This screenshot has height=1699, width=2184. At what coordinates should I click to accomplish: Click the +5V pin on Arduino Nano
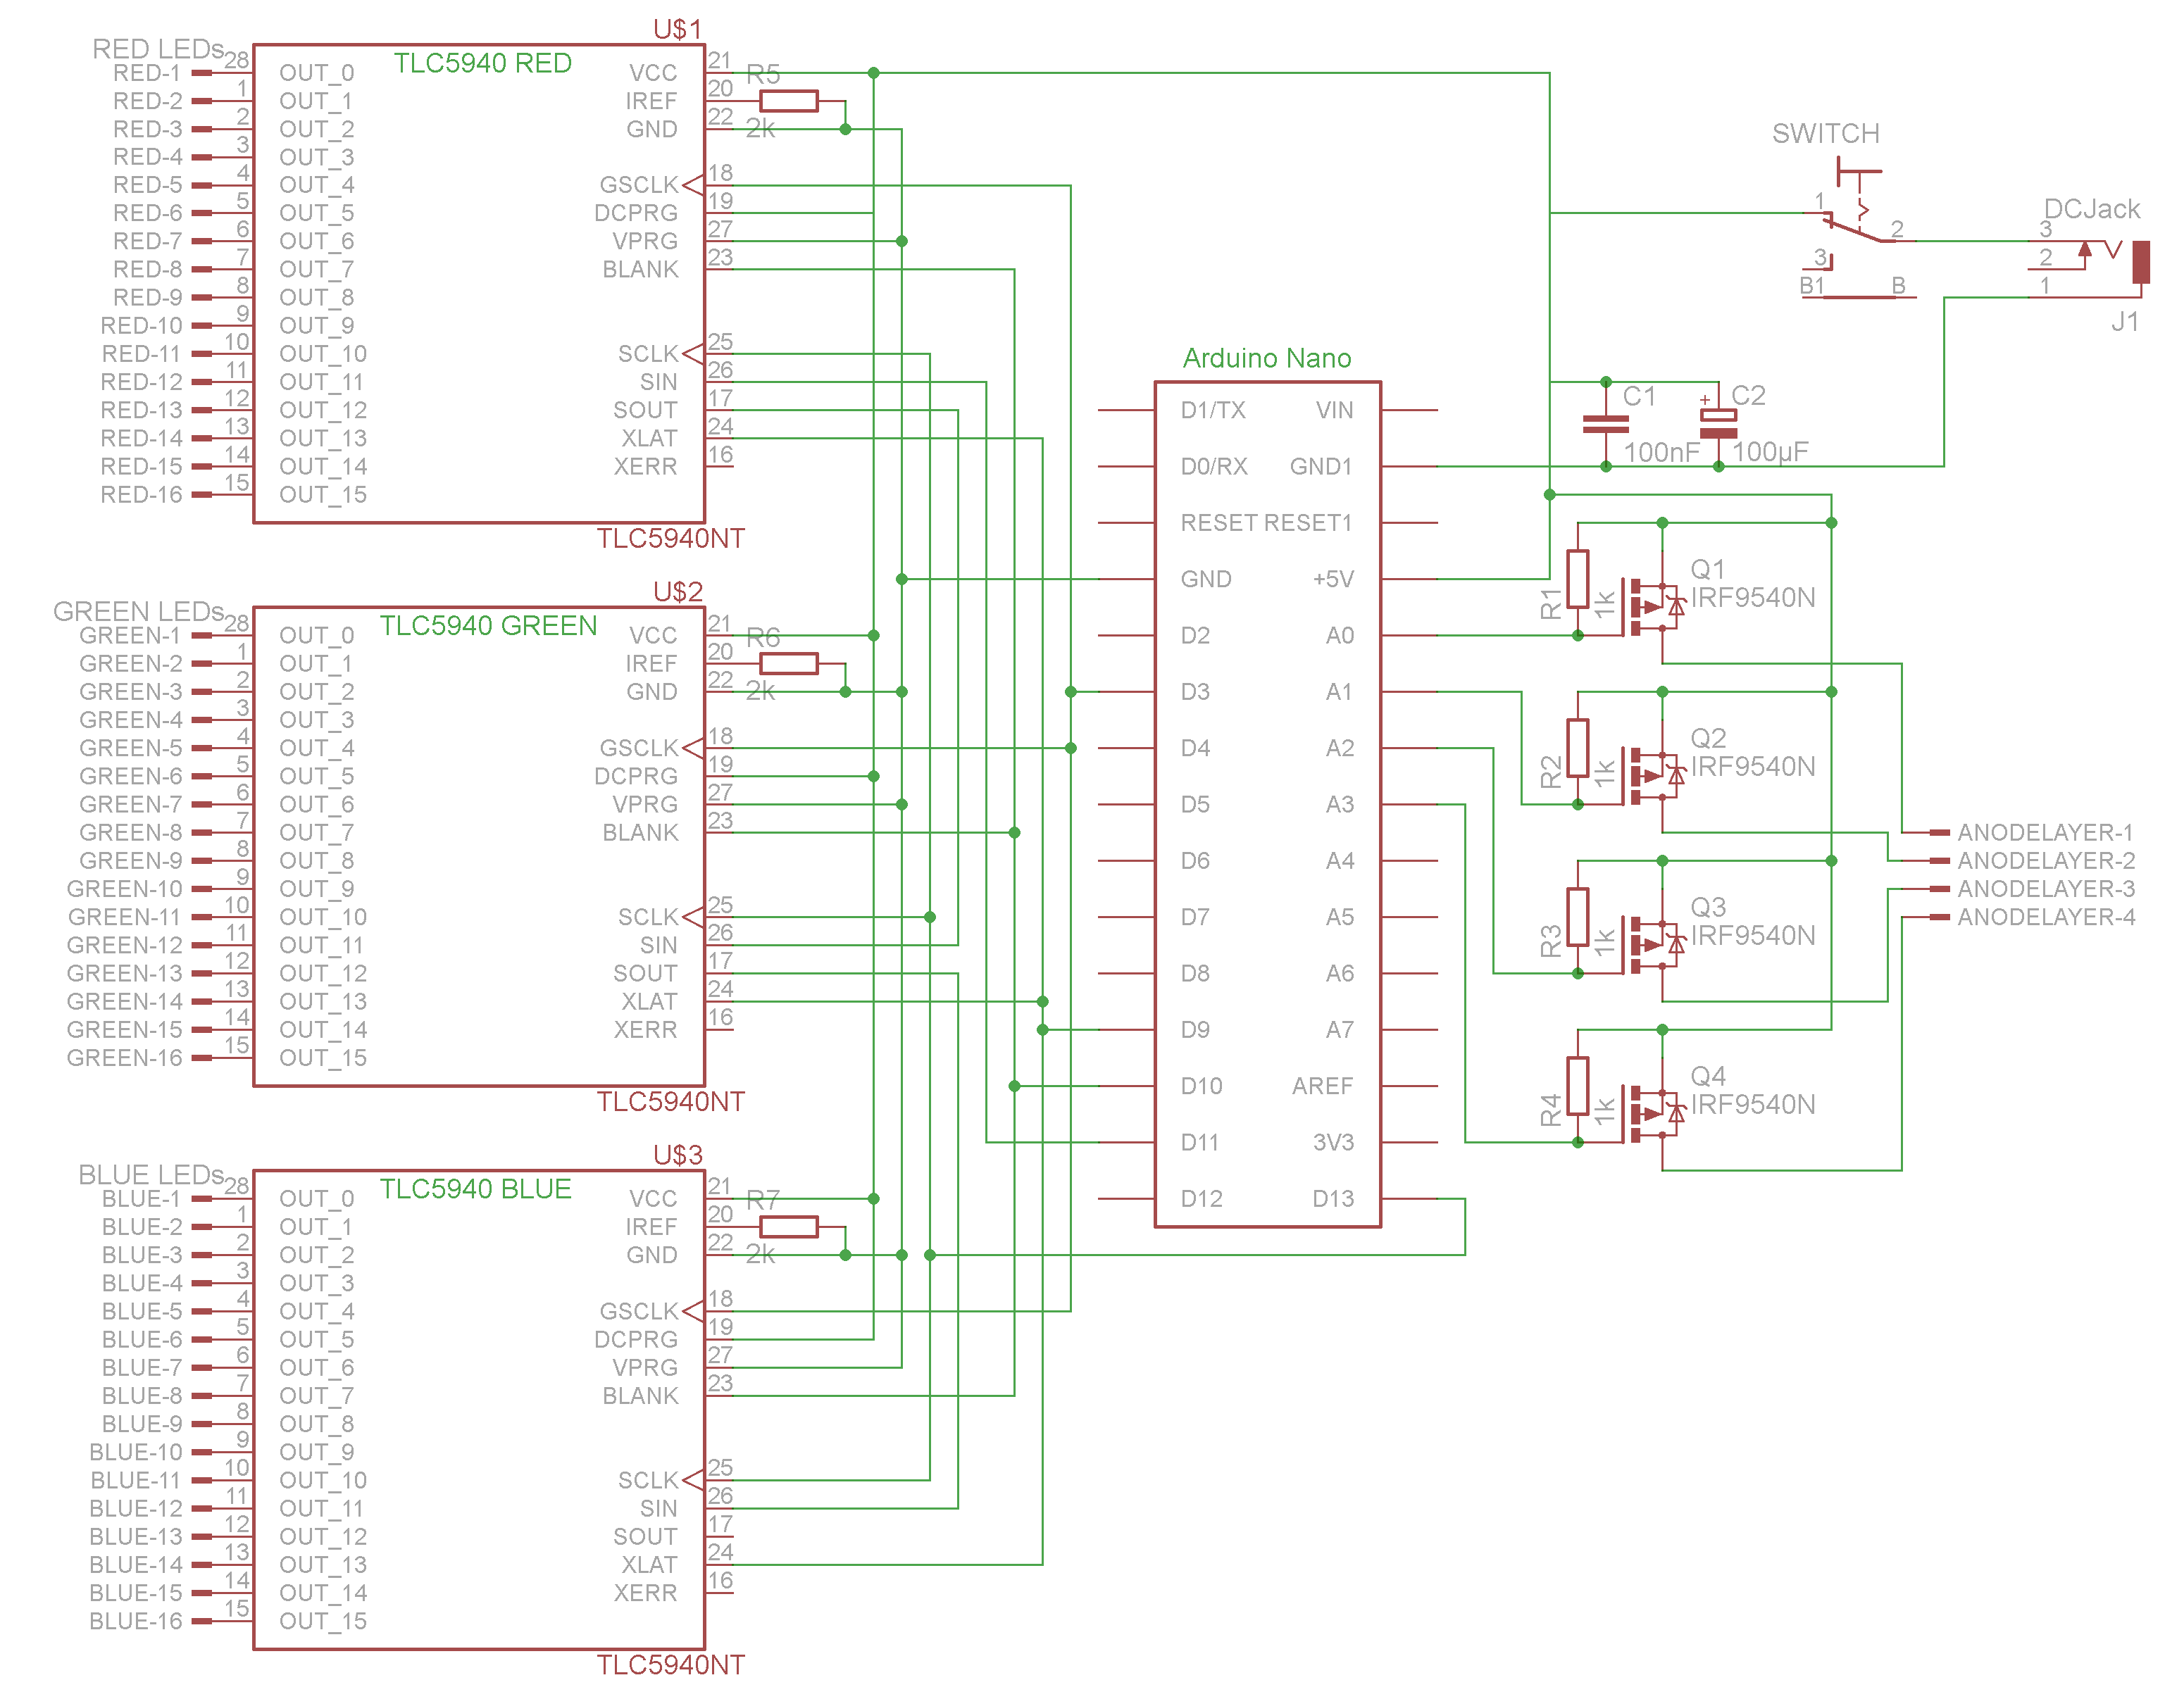(x=1410, y=579)
